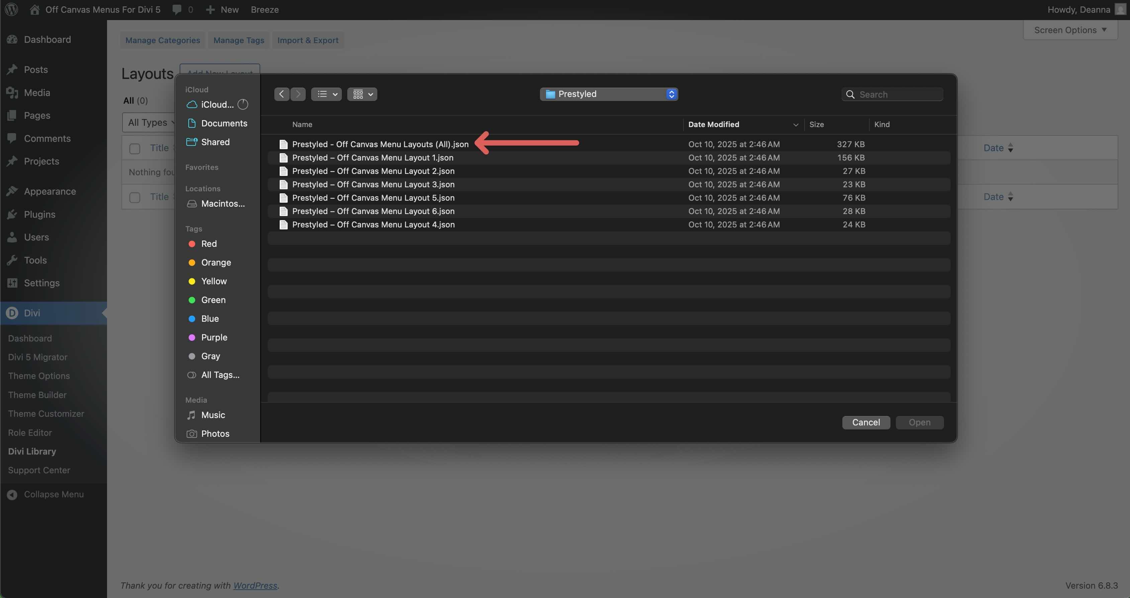Check the bottom Title select-all checkbox
This screenshot has height=598, width=1130.
(x=135, y=197)
